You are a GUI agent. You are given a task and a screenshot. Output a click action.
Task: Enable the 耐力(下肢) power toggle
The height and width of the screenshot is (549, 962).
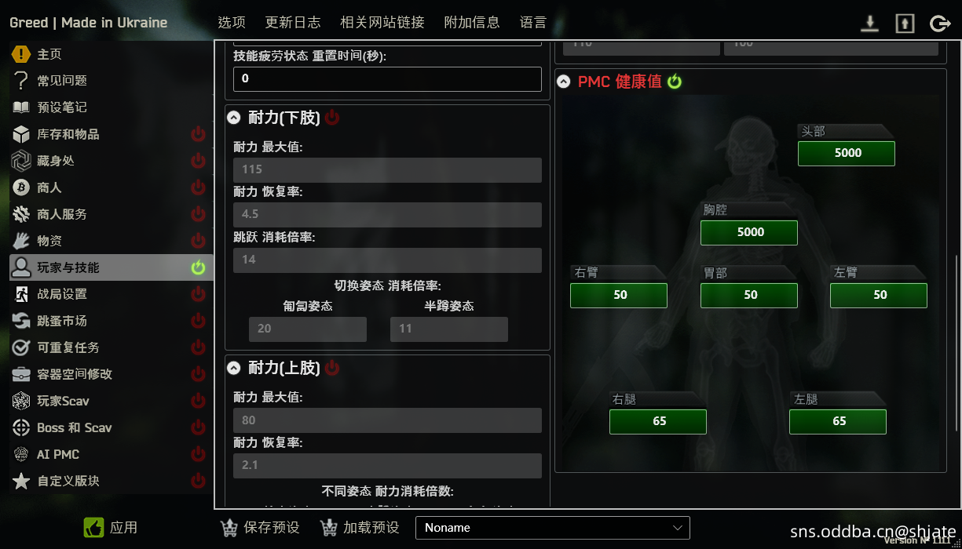[x=332, y=118]
